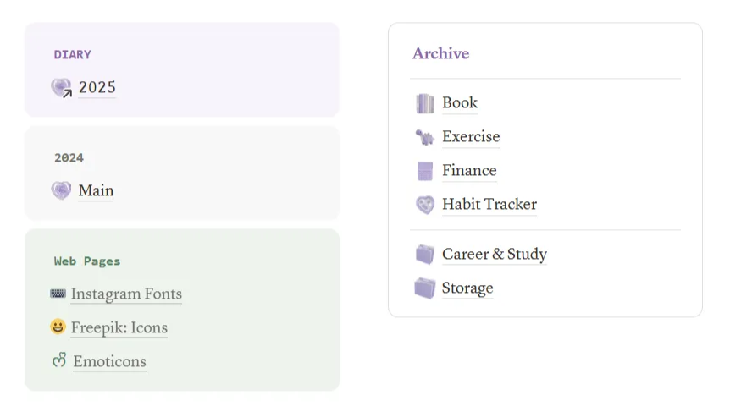The height and width of the screenshot is (412, 730).
Task: Open the 2025 diary page
Action: [97, 87]
